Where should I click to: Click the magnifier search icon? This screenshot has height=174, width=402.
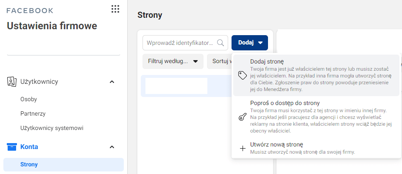pos(221,43)
